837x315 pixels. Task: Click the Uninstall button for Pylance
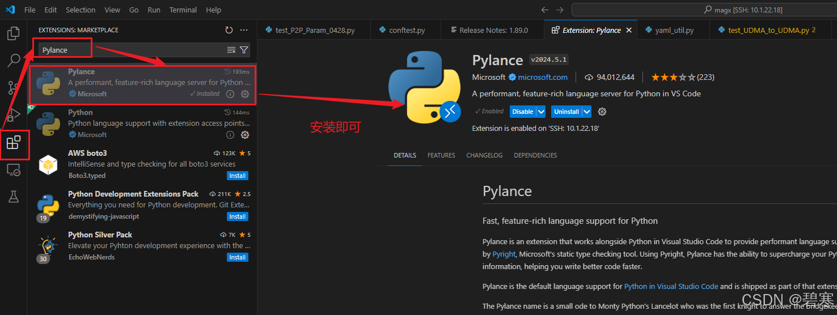click(567, 112)
